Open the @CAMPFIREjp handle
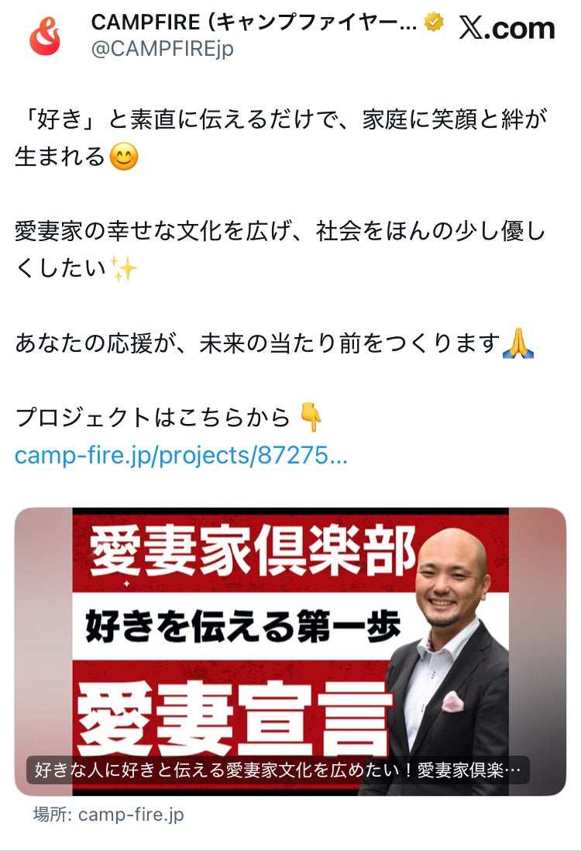Image resolution: width=581 pixels, height=851 pixels. click(x=162, y=49)
